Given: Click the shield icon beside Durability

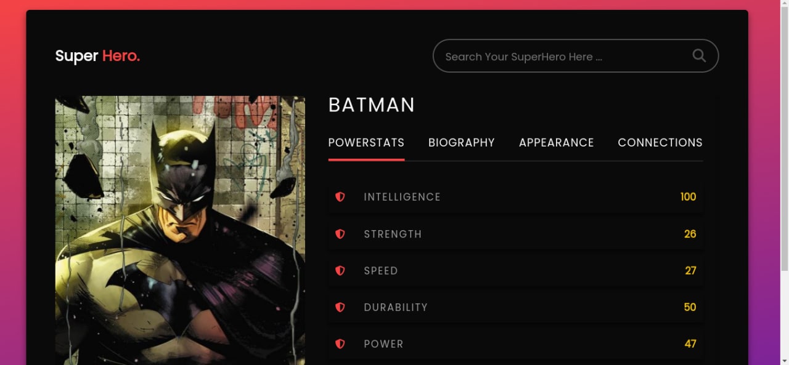Looking at the screenshot, I should [x=340, y=307].
